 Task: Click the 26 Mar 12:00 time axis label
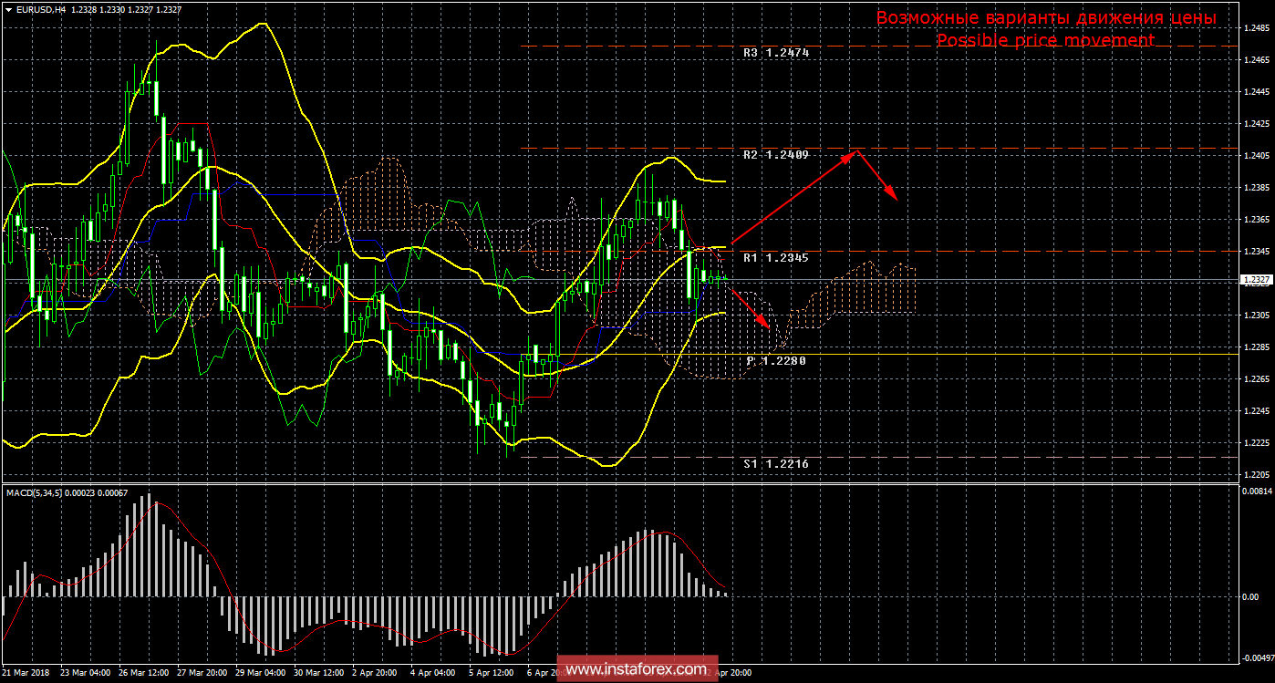click(144, 673)
